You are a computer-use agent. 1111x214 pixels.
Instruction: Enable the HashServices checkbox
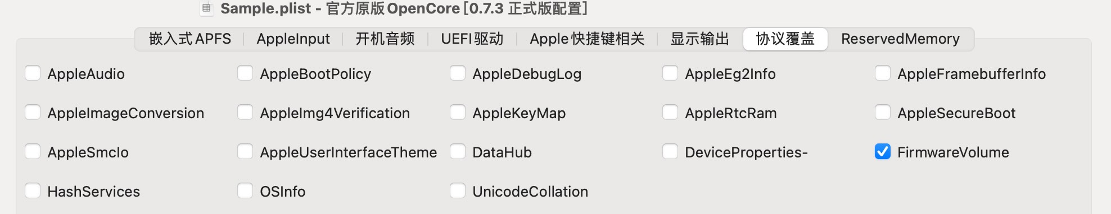(x=33, y=191)
